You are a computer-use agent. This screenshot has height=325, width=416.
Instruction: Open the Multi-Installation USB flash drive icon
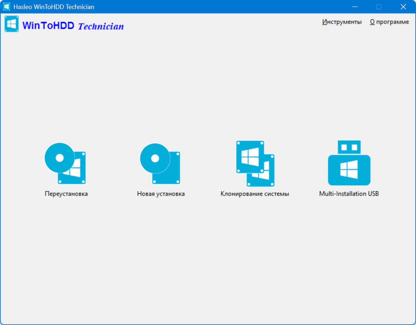(349, 163)
